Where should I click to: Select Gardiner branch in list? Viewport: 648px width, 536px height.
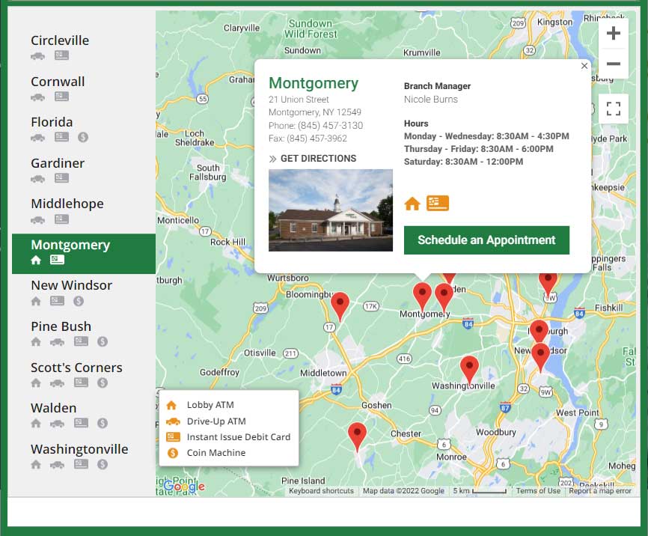[58, 163]
